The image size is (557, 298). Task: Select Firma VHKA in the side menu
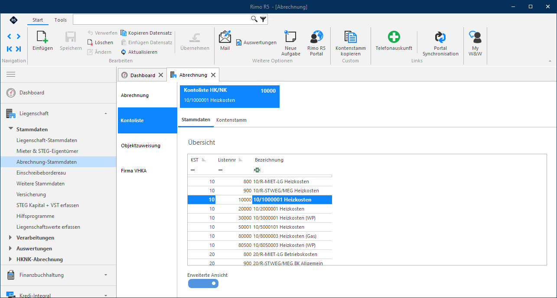147,171
